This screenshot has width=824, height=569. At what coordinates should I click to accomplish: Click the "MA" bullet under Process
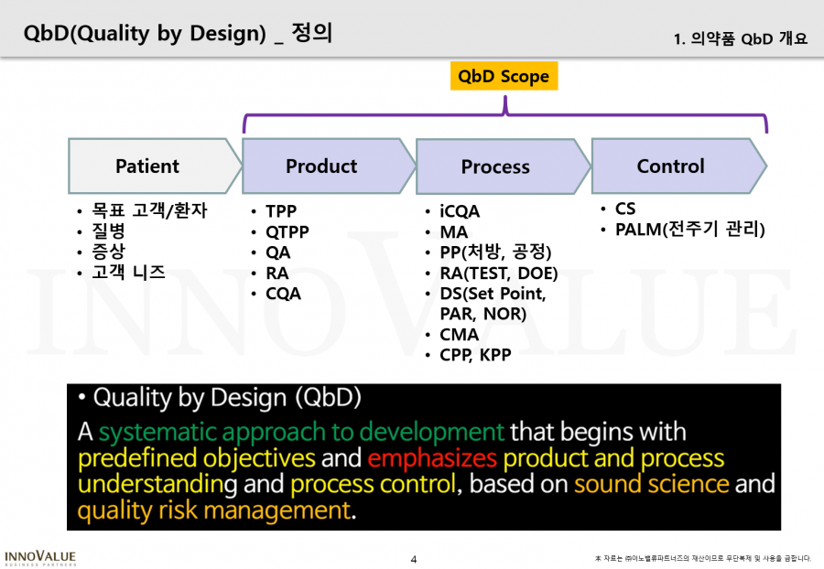click(453, 232)
